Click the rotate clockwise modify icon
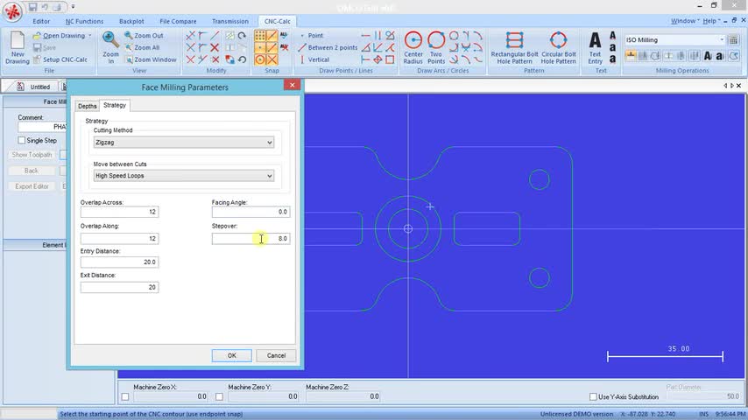 pos(243,36)
